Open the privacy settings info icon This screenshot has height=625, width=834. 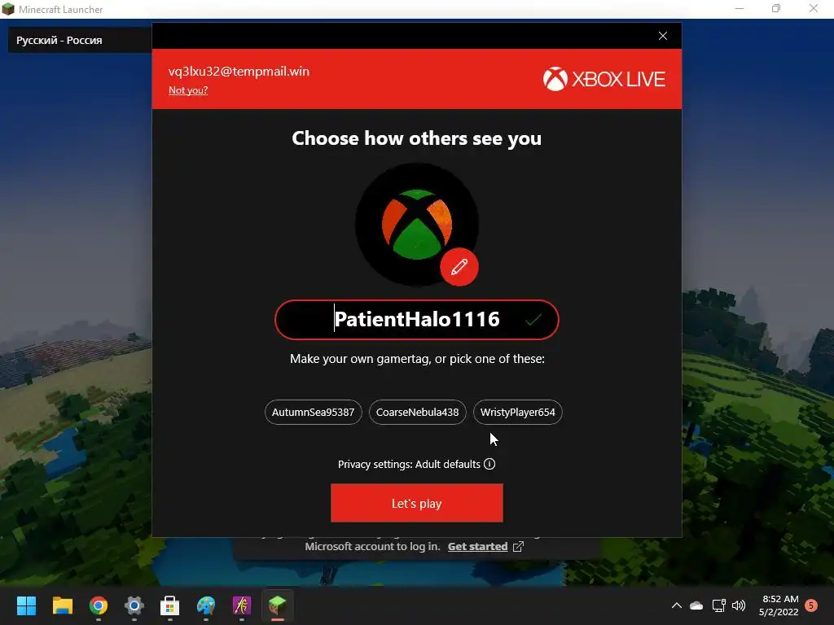click(x=489, y=464)
